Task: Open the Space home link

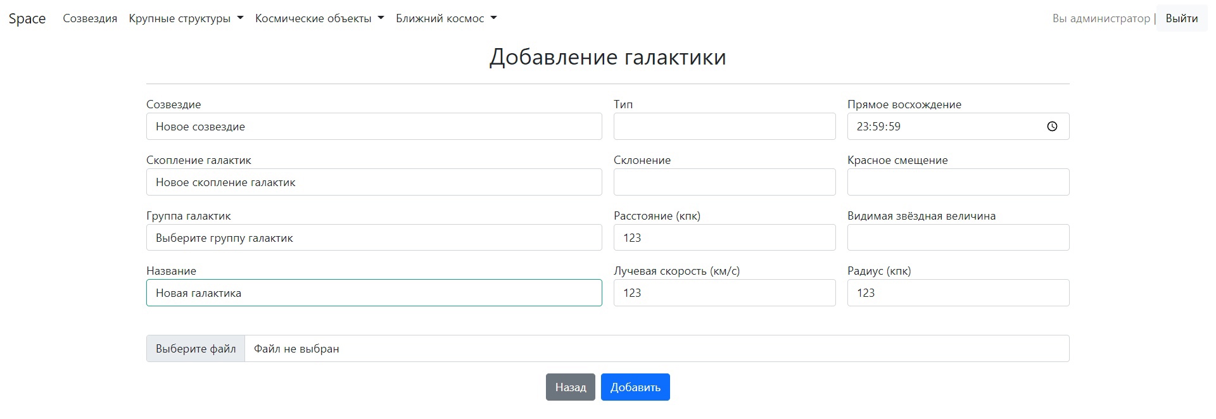Action: [x=27, y=18]
